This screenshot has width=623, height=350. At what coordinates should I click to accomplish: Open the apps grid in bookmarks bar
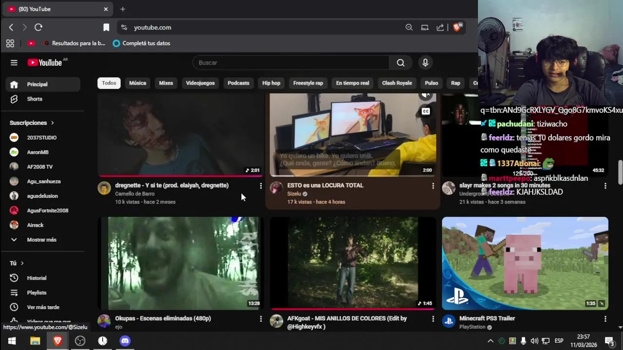10,43
